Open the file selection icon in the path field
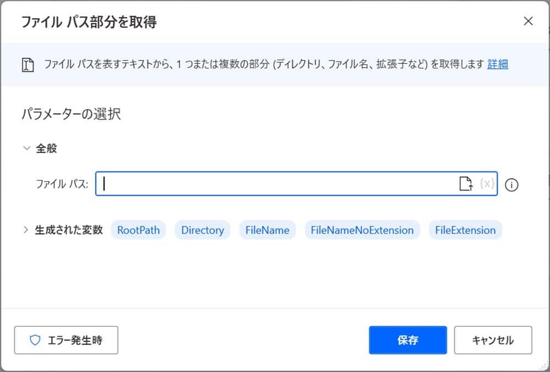This screenshot has height=372, width=550. click(466, 184)
